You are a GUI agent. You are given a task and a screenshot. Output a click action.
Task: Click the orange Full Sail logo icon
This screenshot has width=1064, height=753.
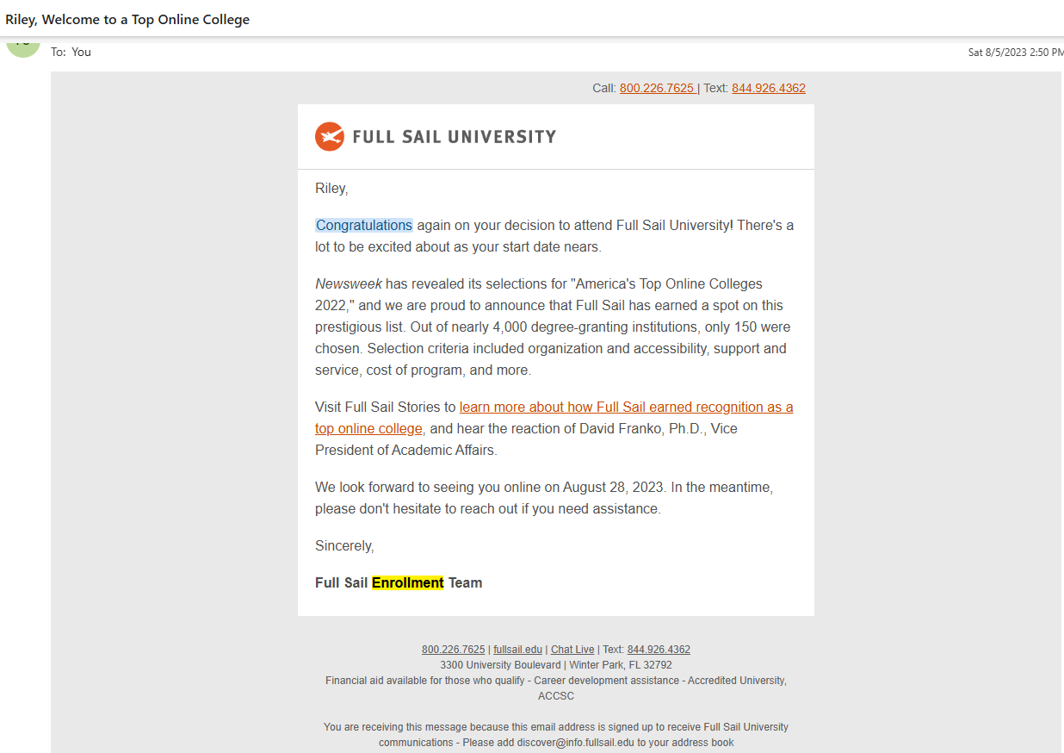click(329, 136)
